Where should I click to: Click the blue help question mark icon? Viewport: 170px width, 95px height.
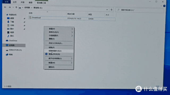(x=164, y=6)
